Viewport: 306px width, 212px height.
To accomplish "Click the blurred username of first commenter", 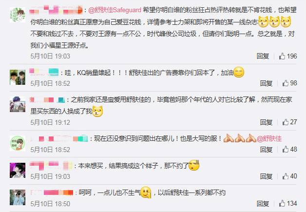I will point(56,10).
